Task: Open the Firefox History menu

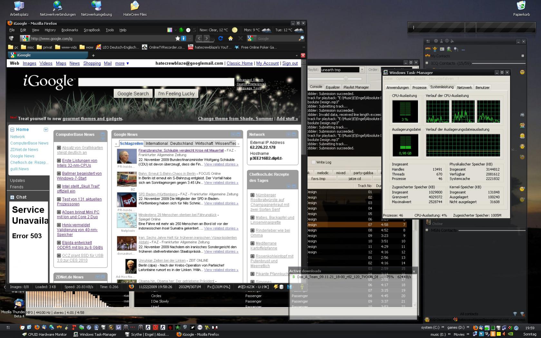Action: 50,30
